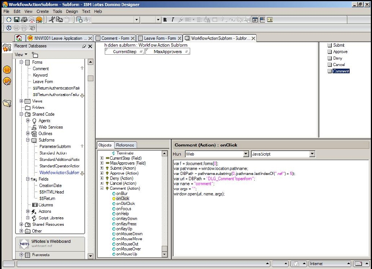Open Web Services under Shared Code
The image size is (372, 269).
pos(50,127)
